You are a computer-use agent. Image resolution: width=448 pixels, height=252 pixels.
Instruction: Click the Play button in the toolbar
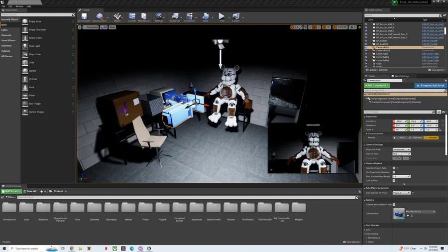(222, 17)
